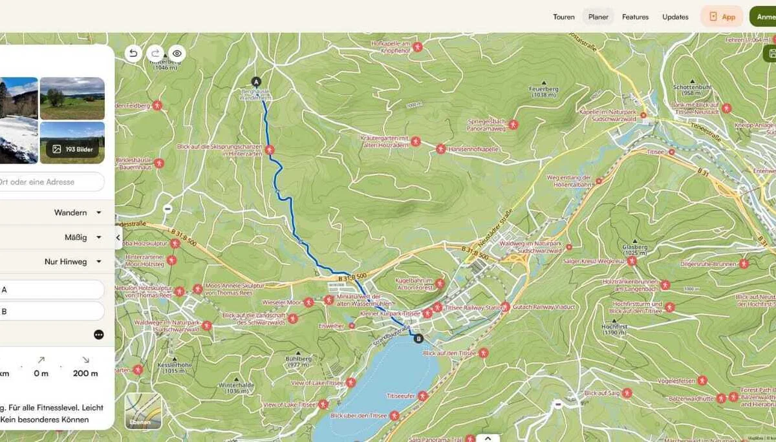Open the Wandern sport type dropdown
Screen dimensions: 776x442
[x=78, y=213]
